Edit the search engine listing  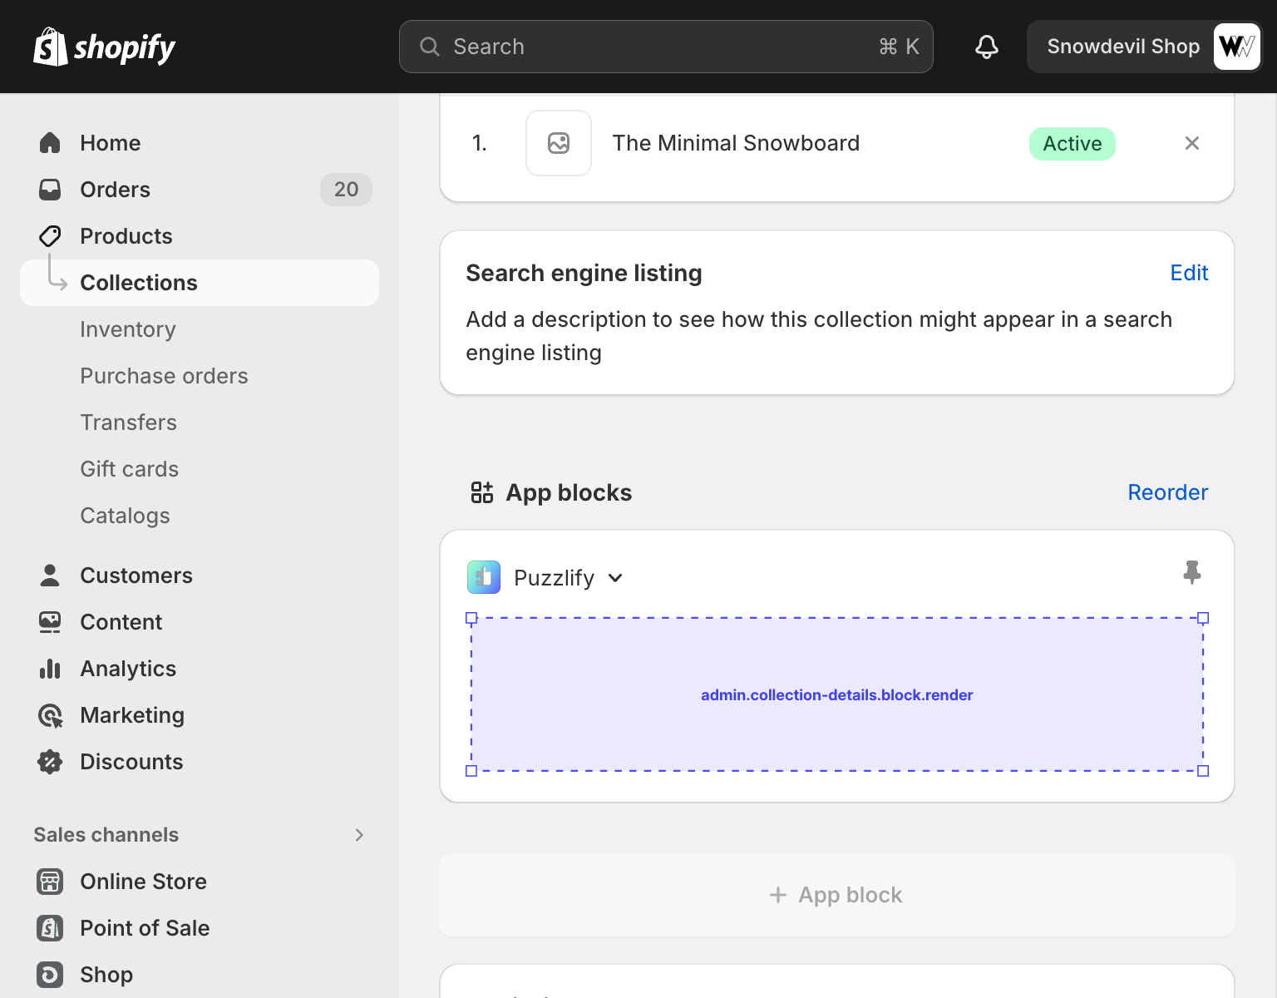(1188, 273)
